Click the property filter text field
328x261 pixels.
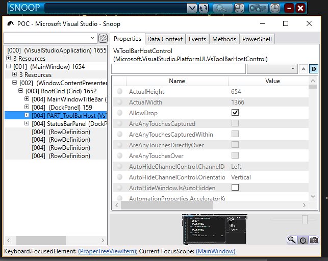[x=179, y=69]
